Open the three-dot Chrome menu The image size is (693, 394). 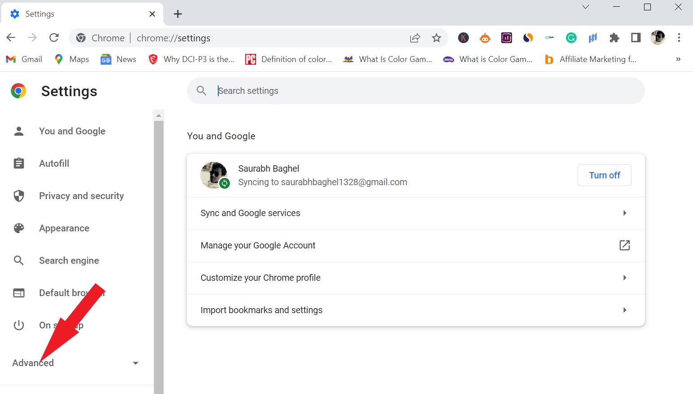pos(679,38)
